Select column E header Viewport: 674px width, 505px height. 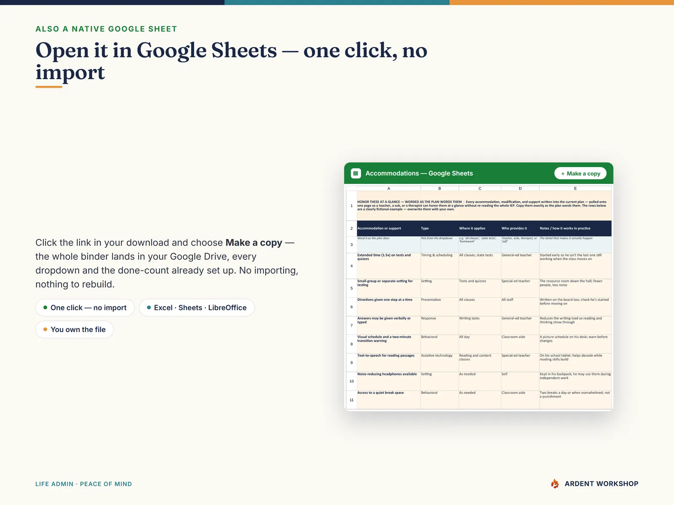(x=575, y=189)
